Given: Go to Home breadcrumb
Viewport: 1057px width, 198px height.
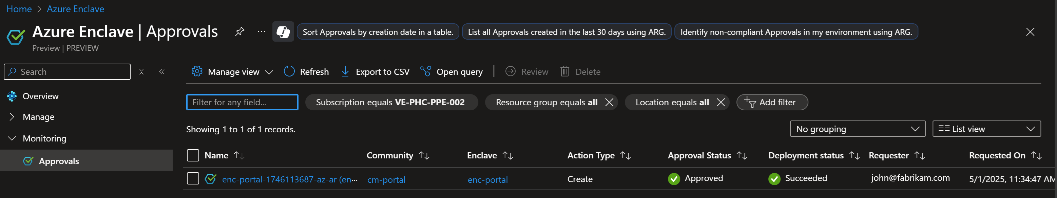Looking at the screenshot, I should [19, 9].
